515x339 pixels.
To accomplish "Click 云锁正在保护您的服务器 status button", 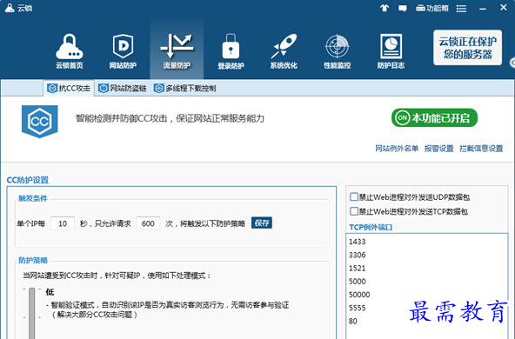I will click(x=467, y=48).
